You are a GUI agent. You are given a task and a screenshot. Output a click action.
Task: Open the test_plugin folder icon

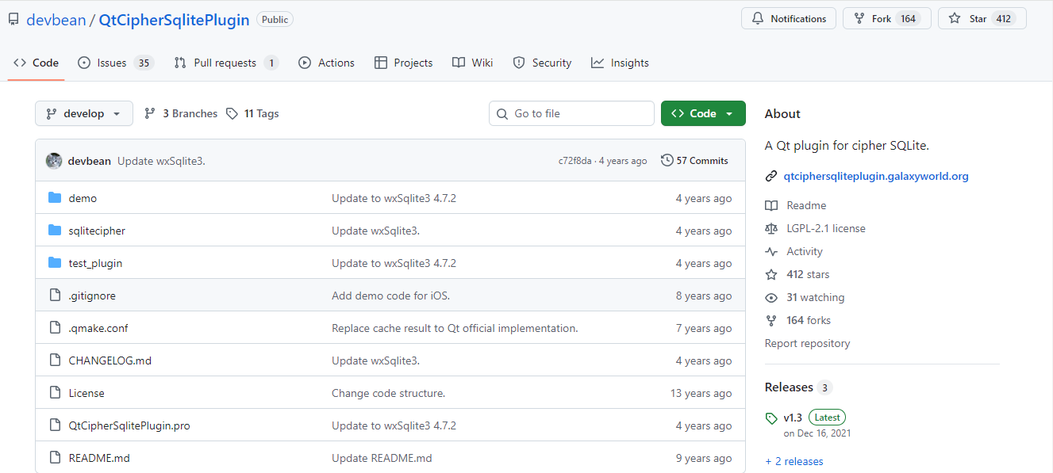(x=55, y=263)
